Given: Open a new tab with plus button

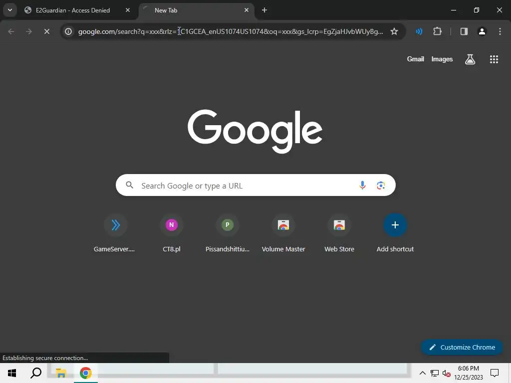Looking at the screenshot, I should 264,10.
